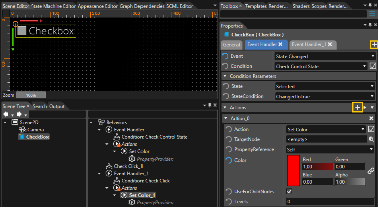Reset the State property with its circular arrow
Image resolution: width=379 pixels, height=208 pixels.
tap(226, 86)
